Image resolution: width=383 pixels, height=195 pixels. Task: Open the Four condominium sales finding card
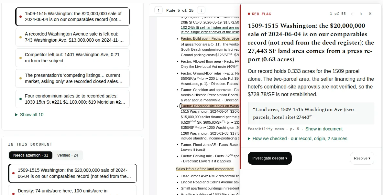pos(72,99)
